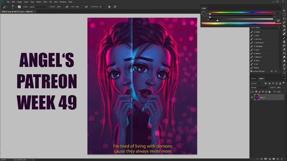Image resolution: width=287 pixels, height=161 pixels.
Task: Toggle pressure for opacity in options bar
Action: [x=67, y=7]
